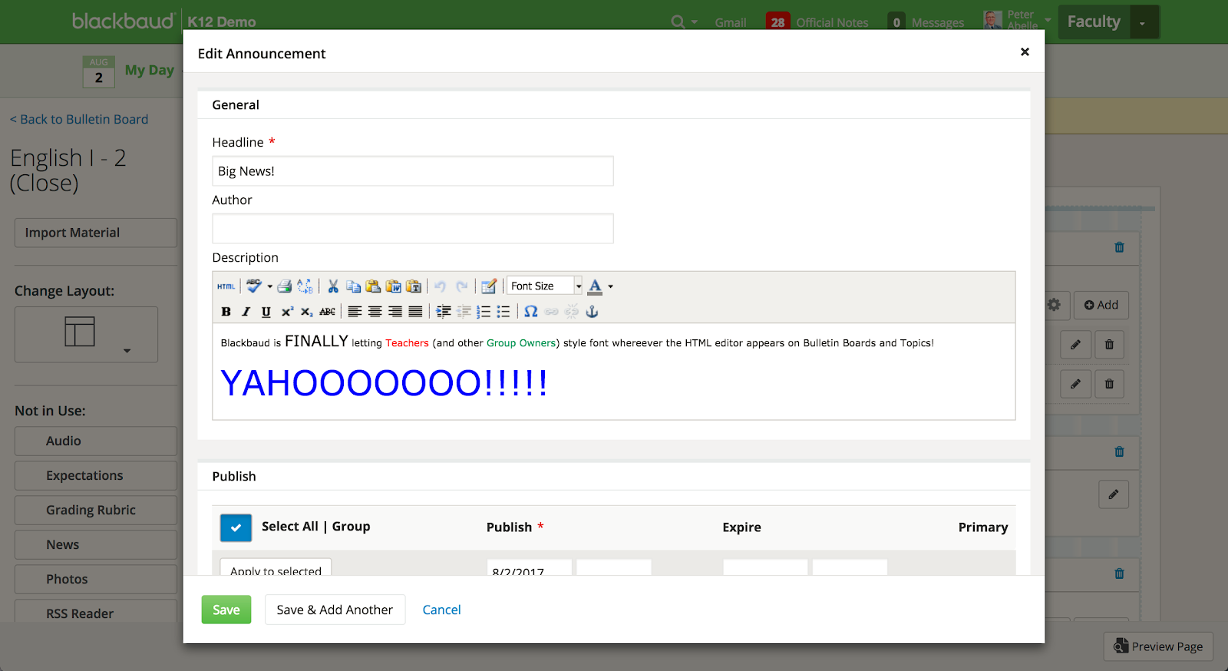The image size is (1228, 671).
Task: Close the Edit Announcement dialog
Action: point(1025,52)
